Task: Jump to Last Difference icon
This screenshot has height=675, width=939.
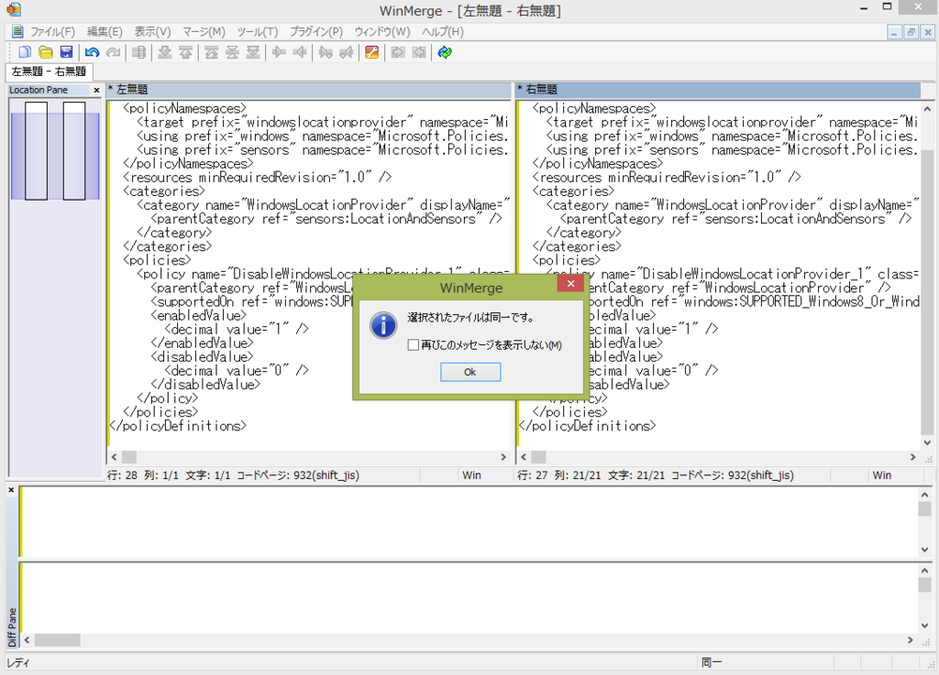Action: pyautogui.click(x=253, y=52)
